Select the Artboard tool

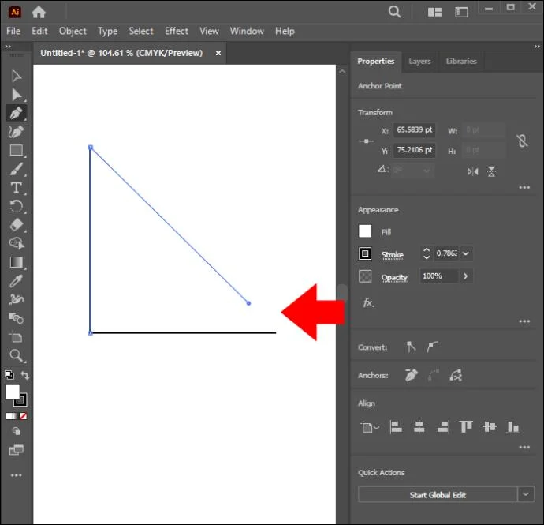tap(16, 336)
